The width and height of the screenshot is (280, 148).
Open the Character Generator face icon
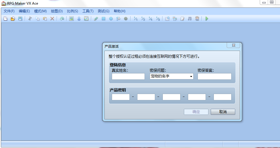pyautogui.click(x=197, y=19)
